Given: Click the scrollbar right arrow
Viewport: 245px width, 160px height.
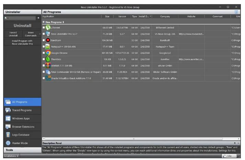Looking at the screenshot, I should coord(238,139).
